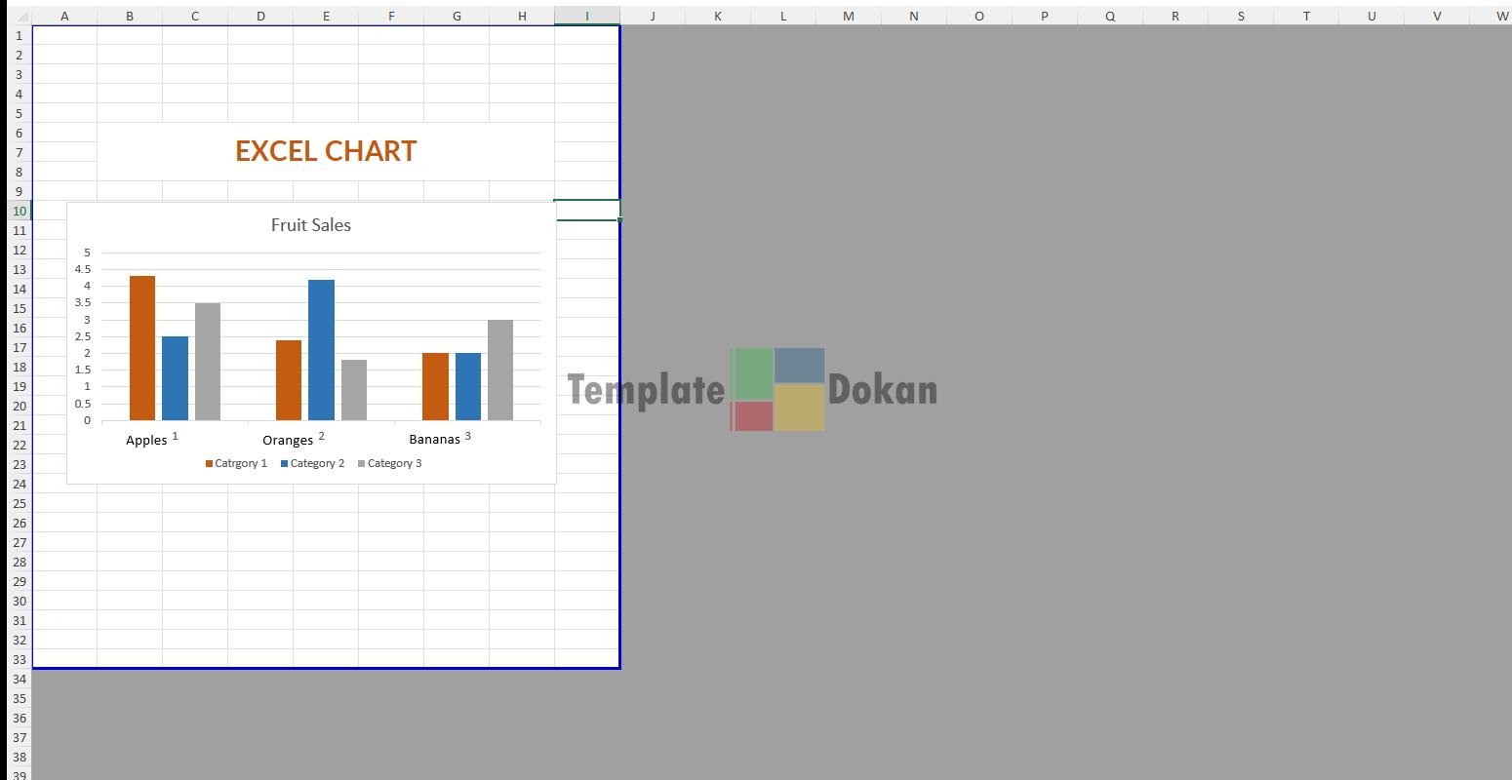The height and width of the screenshot is (780, 1512).
Task: Select column I header
Action: point(586,16)
